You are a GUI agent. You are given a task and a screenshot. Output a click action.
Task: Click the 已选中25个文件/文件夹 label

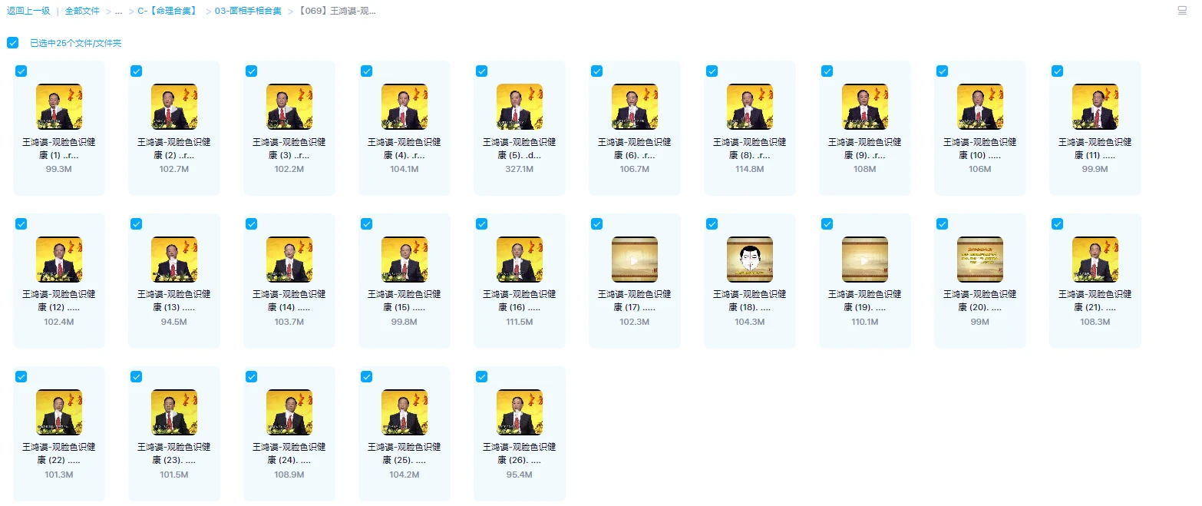click(75, 43)
